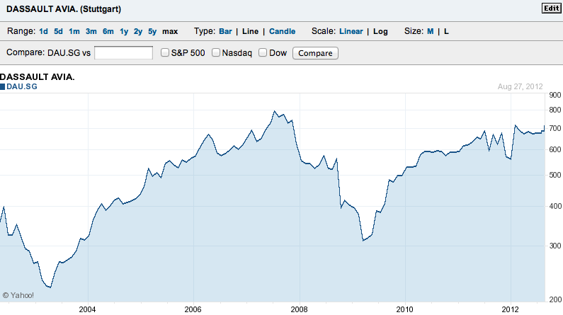Click the Compare button
The width and height of the screenshot is (563, 315).
point(315,53)
